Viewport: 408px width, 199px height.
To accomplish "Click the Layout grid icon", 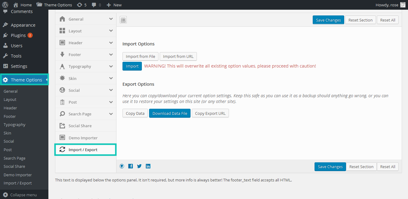I will pyautogui.click(x=62, y=31).
